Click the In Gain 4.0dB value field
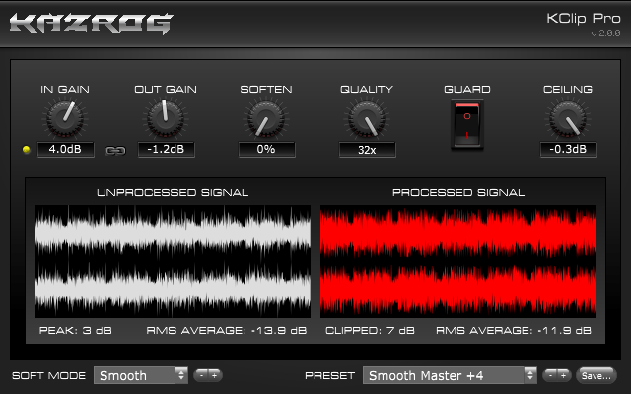The image size is (631, 394). point(66,149)
